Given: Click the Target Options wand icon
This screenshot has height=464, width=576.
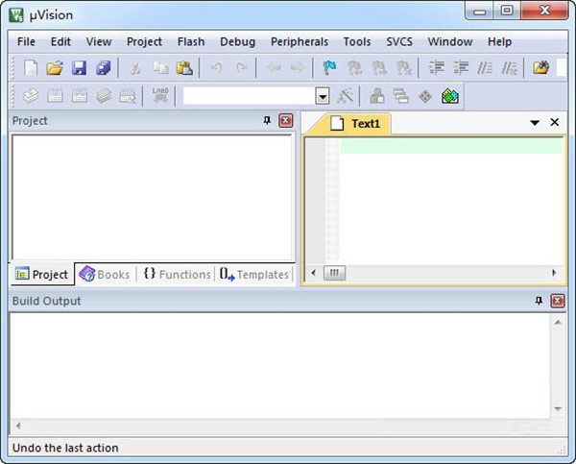Looking at the screenshot, I should [346, 96].
